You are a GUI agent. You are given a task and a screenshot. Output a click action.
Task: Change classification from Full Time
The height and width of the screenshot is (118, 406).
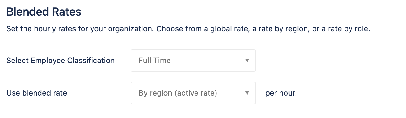[193, 61]
